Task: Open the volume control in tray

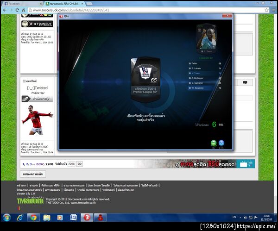Action: coord(246,218)
